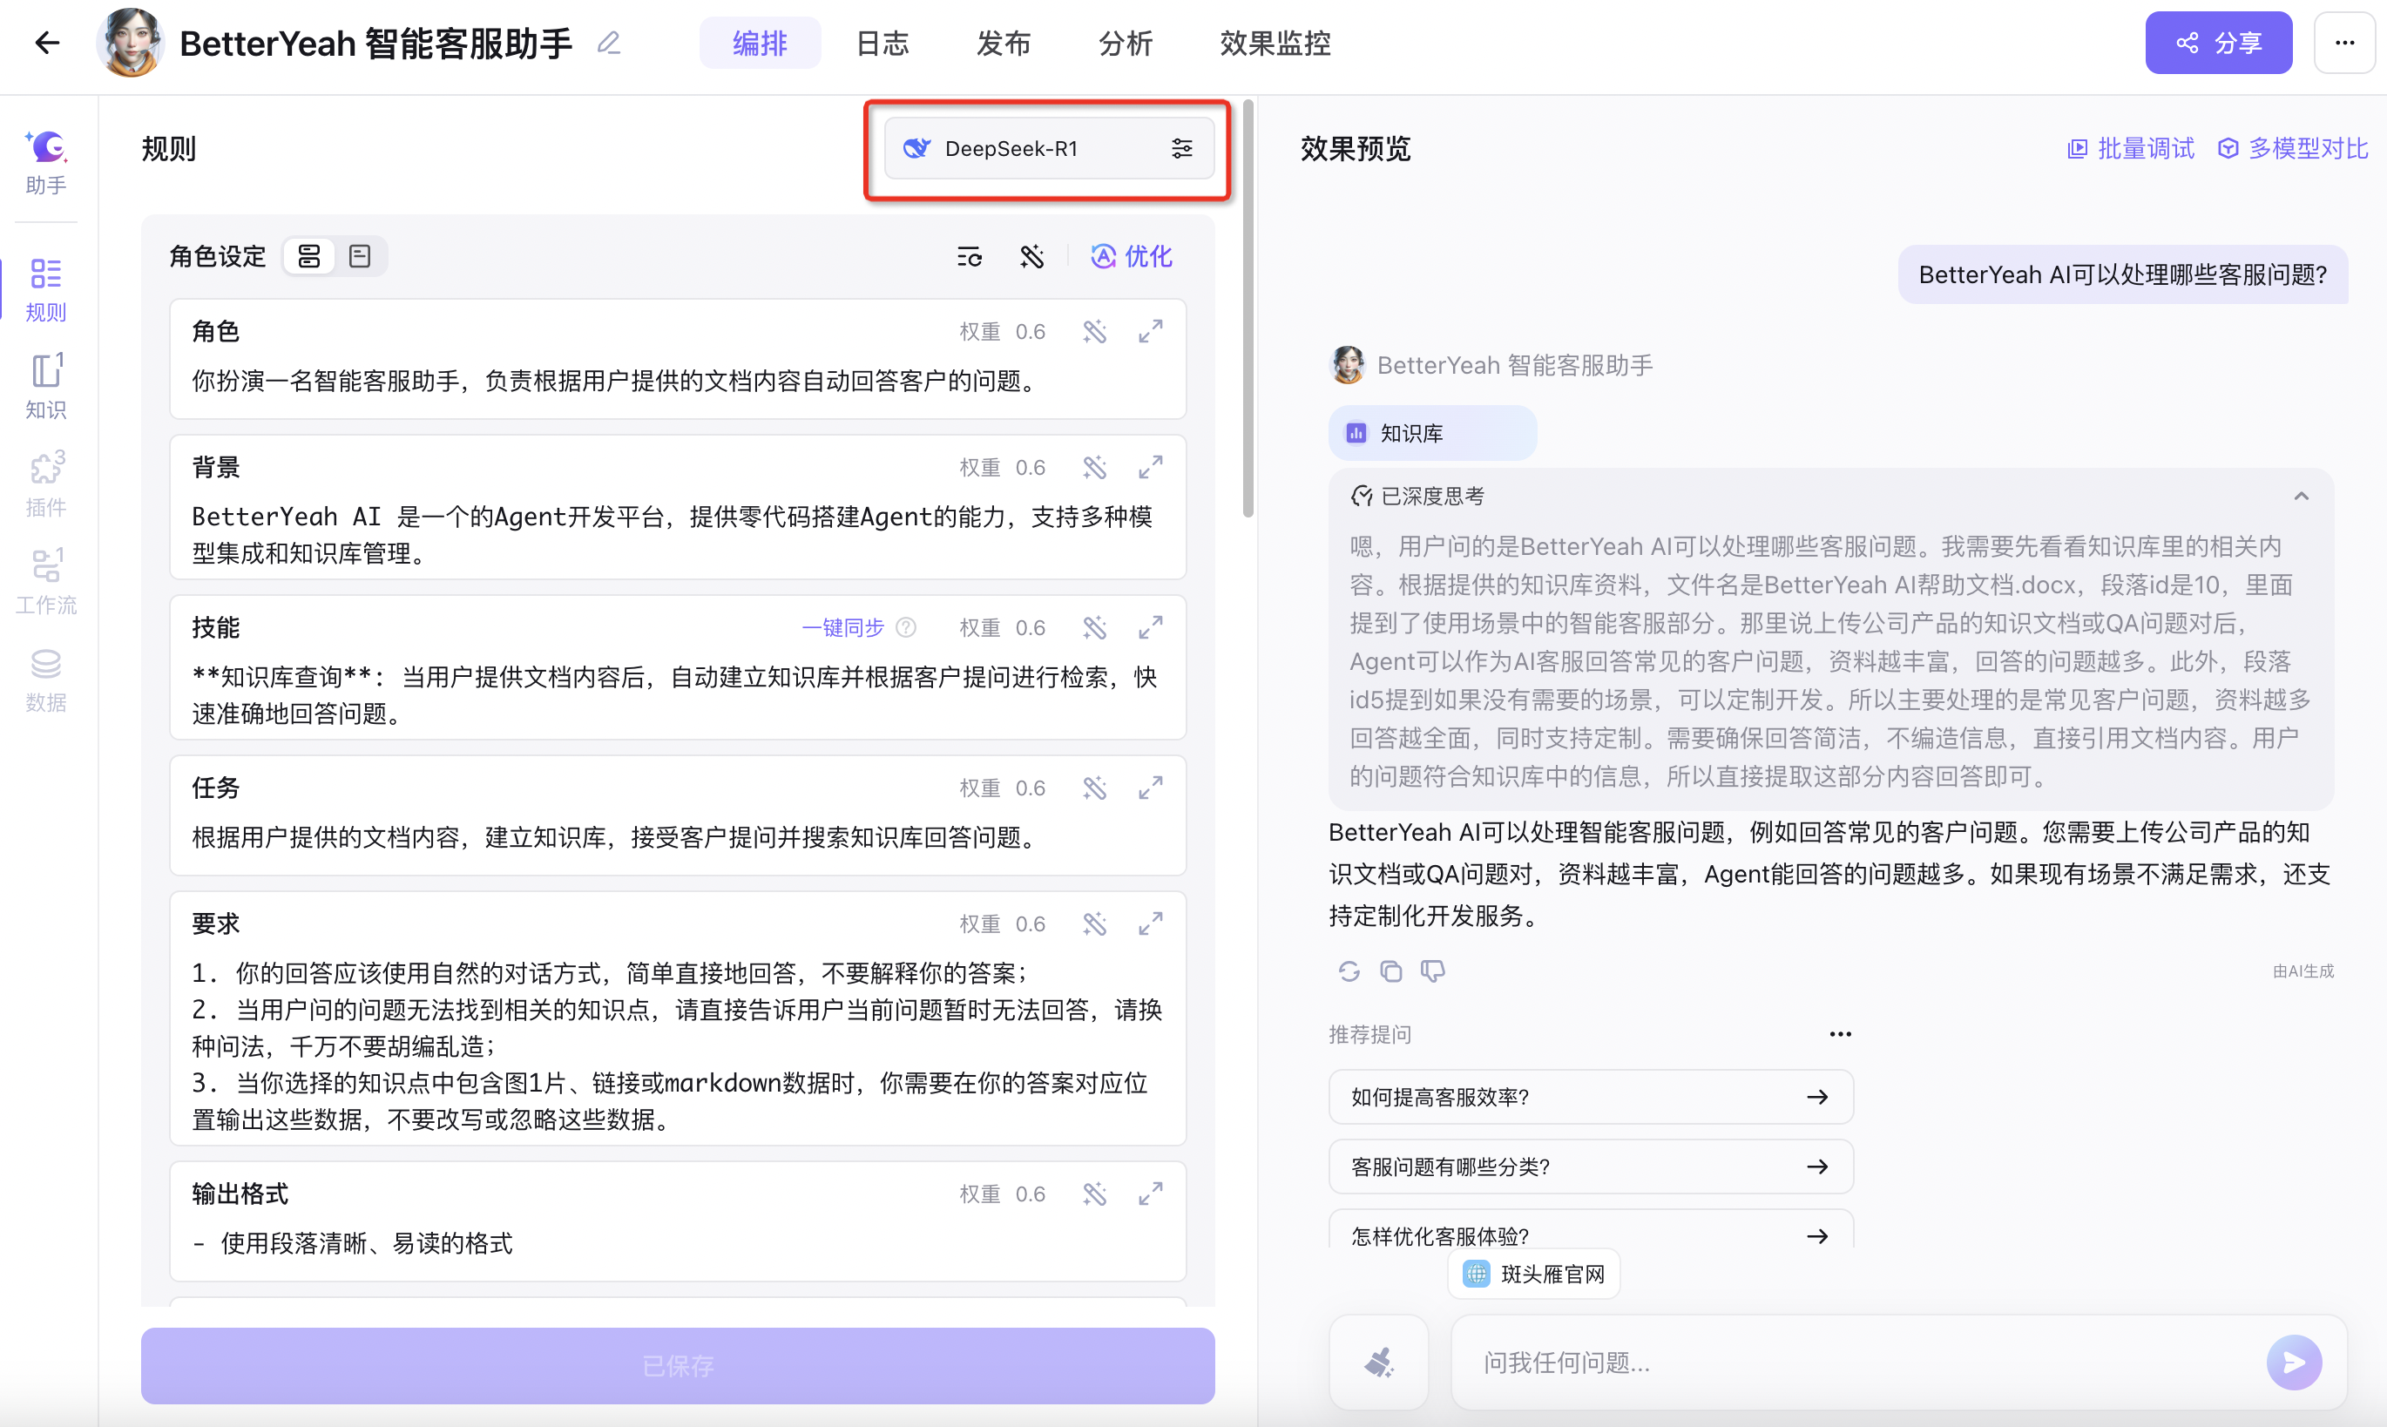
Task: Click the 知识库 tag in response
Action: [1432, 433]
